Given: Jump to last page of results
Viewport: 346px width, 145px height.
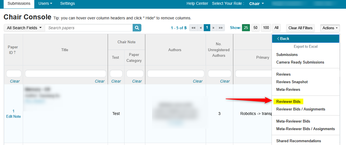Looking at the screenshot, I should pyautogui.click(x=221, y=28).
